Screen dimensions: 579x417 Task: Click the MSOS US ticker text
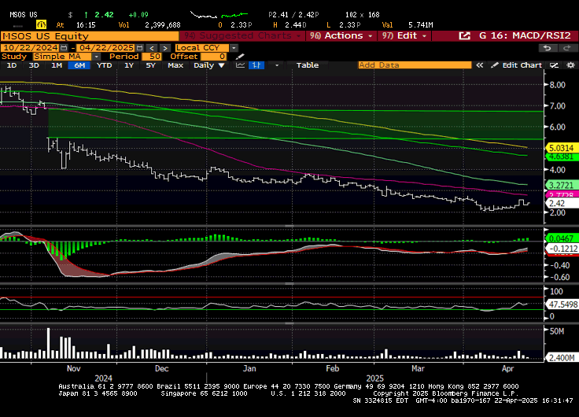pos(24,15)
